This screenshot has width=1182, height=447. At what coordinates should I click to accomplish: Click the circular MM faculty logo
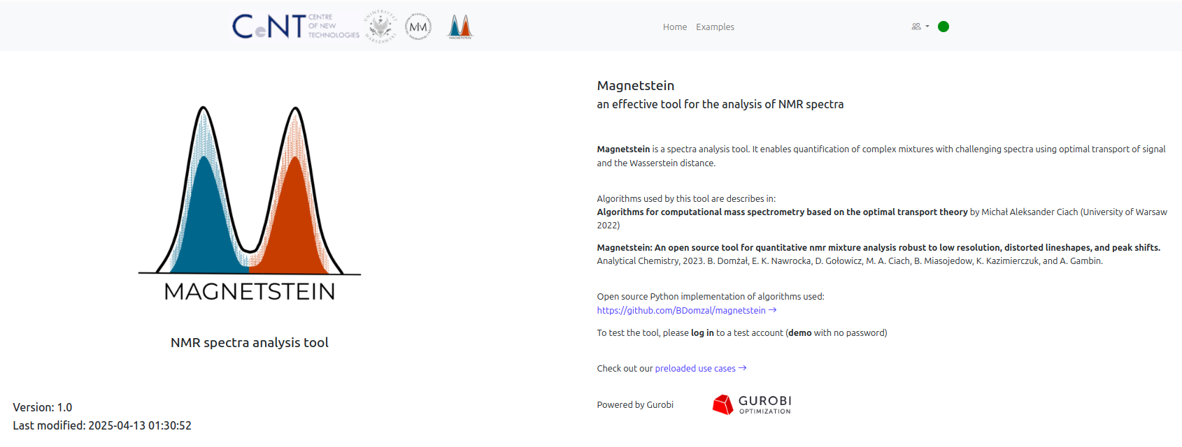point(418,27)
